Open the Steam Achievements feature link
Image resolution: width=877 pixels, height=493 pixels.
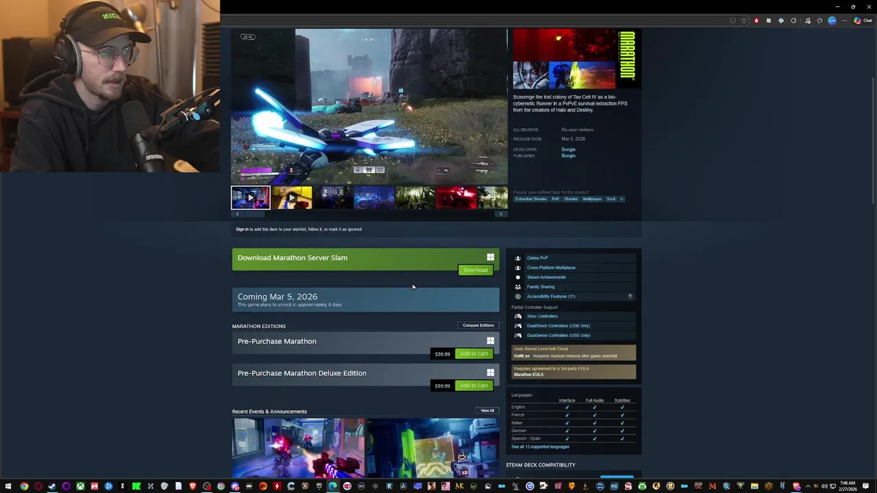[546, 277]
